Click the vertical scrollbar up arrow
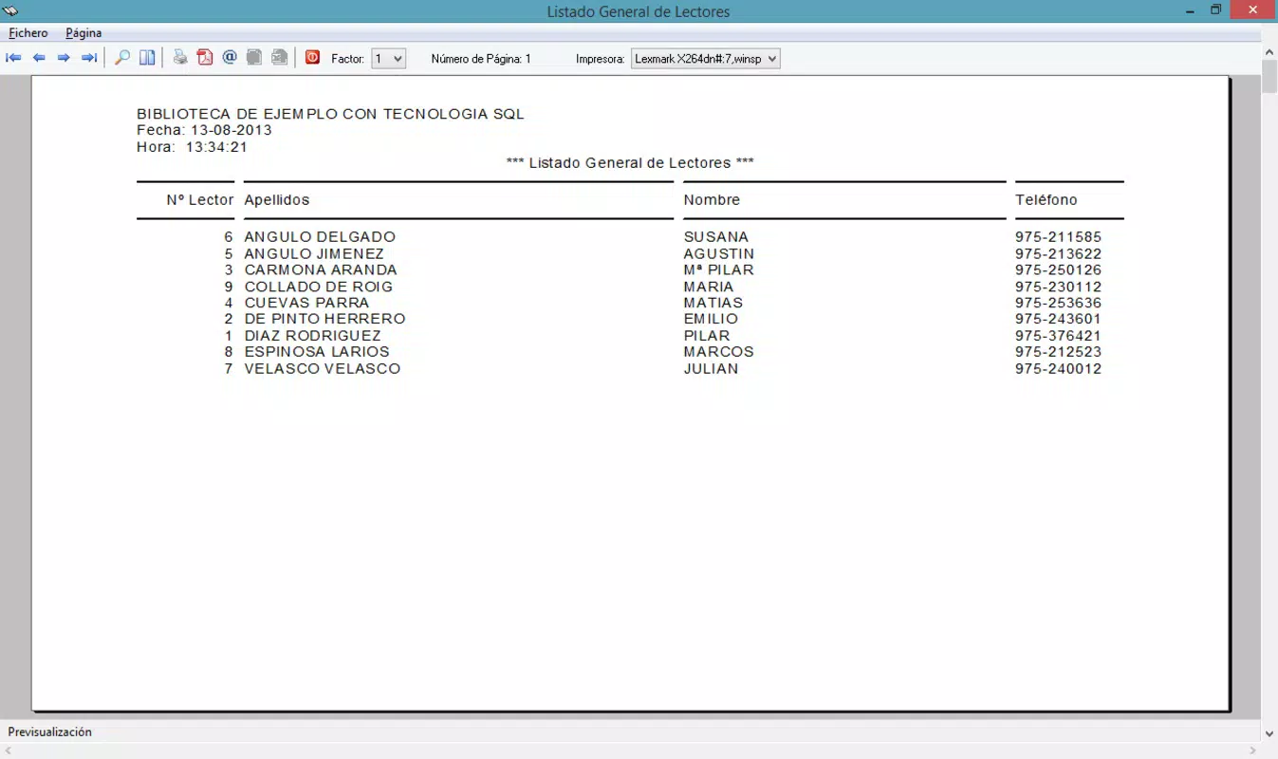The height and width of the screenshot is (759, 1278). click(1269, 51)
